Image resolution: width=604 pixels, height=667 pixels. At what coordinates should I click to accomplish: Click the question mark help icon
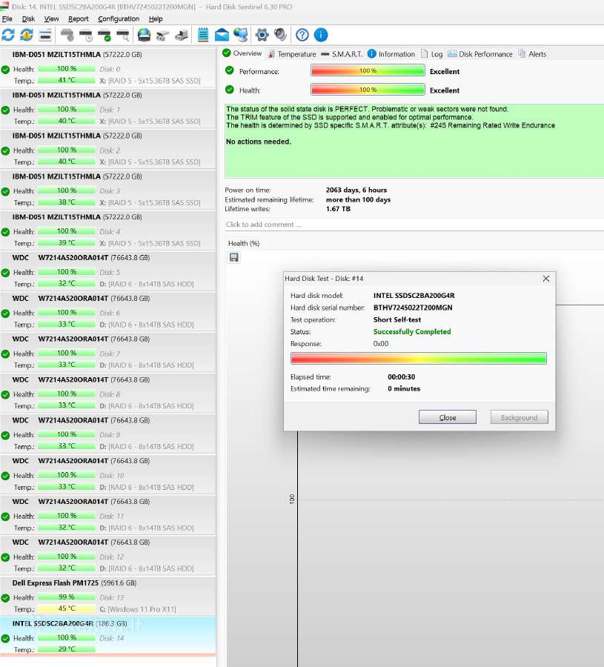click(302, 35)
